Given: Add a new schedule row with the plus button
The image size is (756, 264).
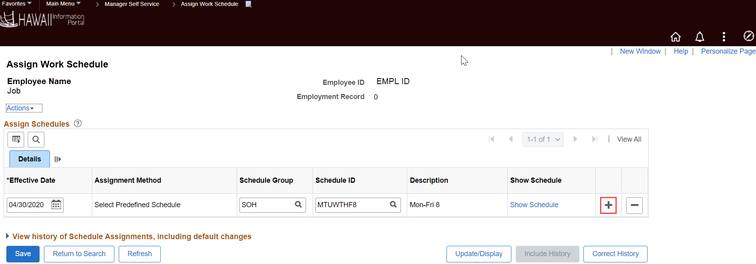Looking at the screenshot, I should pyautogui.click(x=608, y=205).
